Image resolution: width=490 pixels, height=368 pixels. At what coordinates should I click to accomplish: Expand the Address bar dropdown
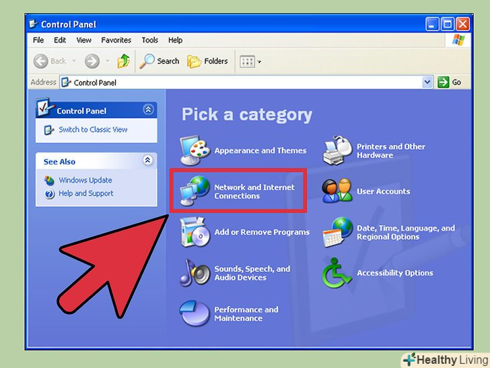pyautogui.click(x=427, y=82)
